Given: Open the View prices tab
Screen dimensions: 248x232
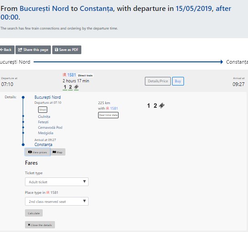Looking at the screenshot, I should pyautogui.click(x=38, y=152).
